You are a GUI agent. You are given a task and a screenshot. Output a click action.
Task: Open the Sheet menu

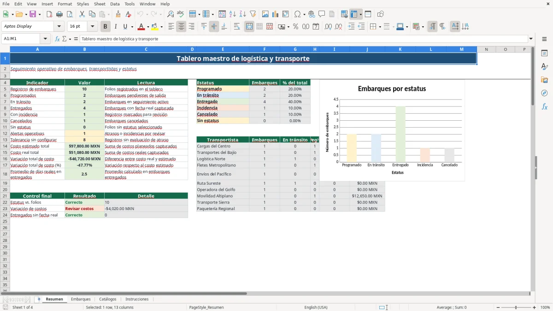point(100,4)
